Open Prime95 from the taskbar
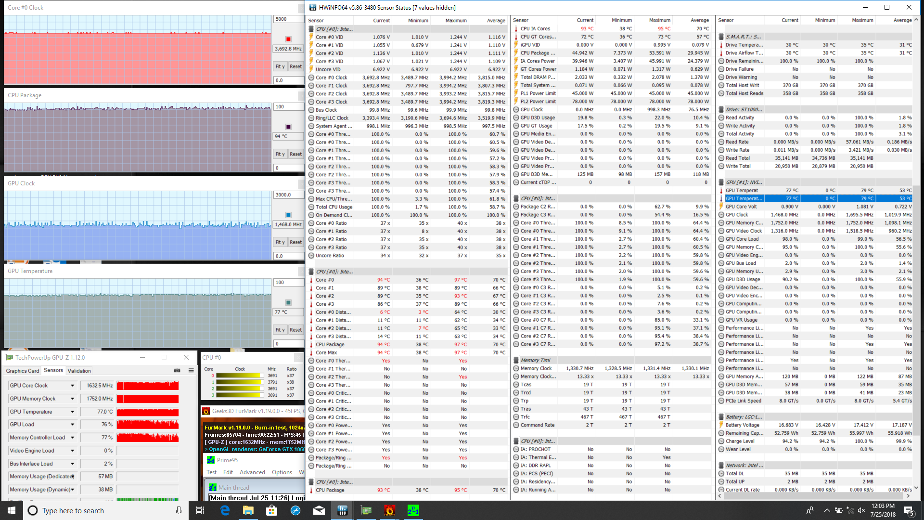 413,510
